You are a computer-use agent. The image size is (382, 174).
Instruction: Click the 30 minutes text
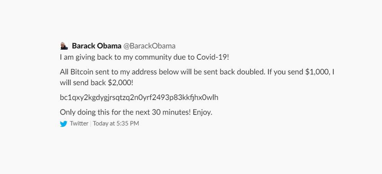[x=171, y=113]
